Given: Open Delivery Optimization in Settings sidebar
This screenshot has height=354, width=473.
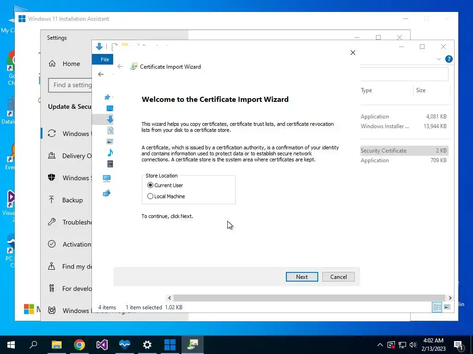Looking at the screenshot, I should (x=69, y=156).
